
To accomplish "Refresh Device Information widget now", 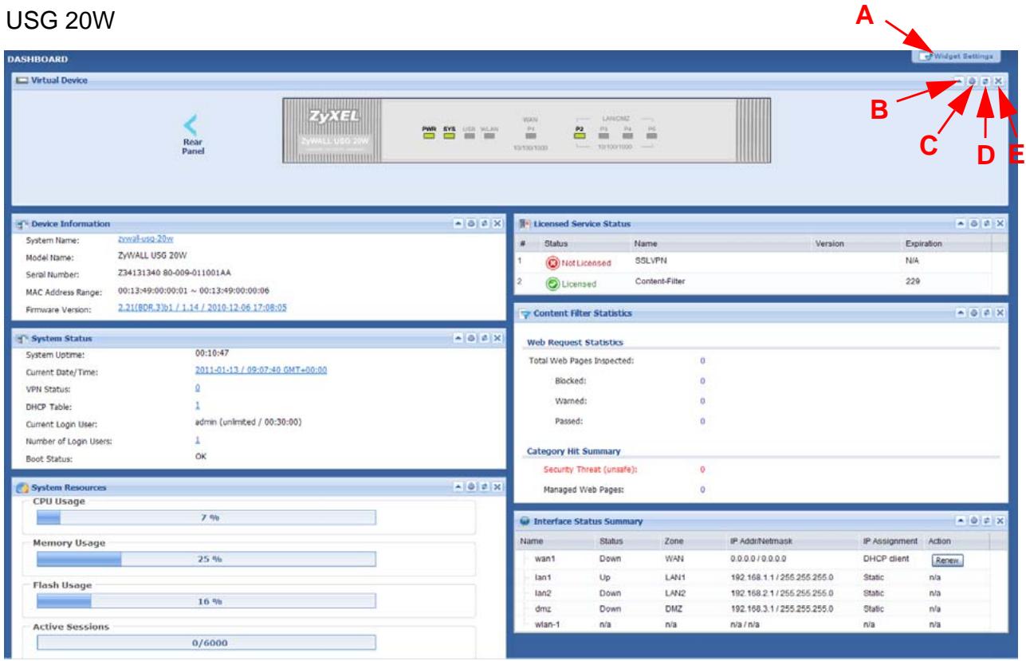I will 485,224.
